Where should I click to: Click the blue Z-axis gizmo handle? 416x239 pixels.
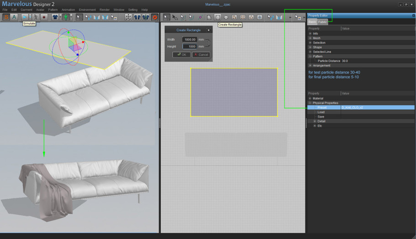click(x=77, y=55)
